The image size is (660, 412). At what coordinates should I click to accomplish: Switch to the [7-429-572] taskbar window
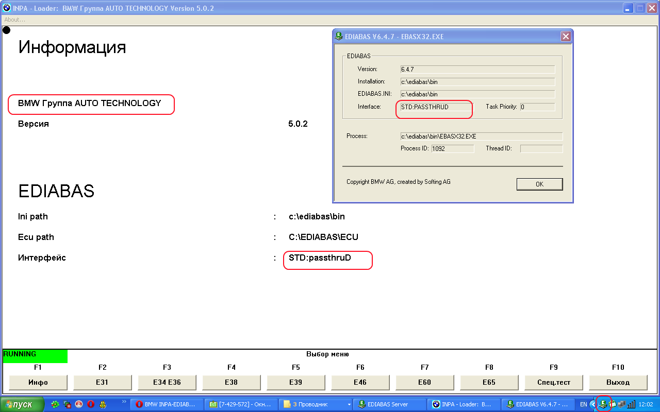point(241,404)
